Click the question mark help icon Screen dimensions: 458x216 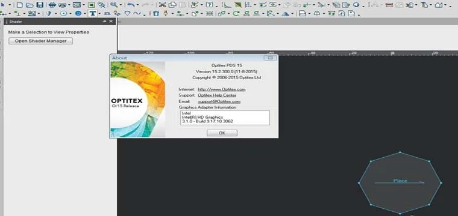[x=209, y=5]
